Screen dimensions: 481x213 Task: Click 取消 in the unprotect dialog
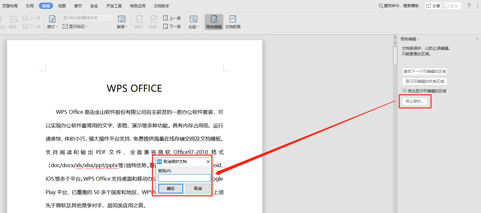198,189
